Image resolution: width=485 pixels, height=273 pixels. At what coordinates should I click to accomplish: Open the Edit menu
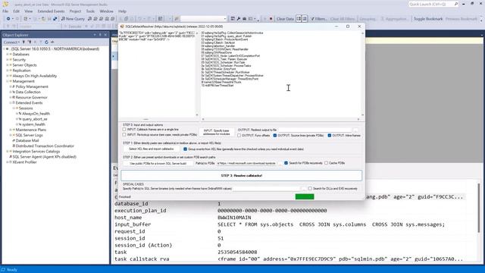click(x=17, y=11)
